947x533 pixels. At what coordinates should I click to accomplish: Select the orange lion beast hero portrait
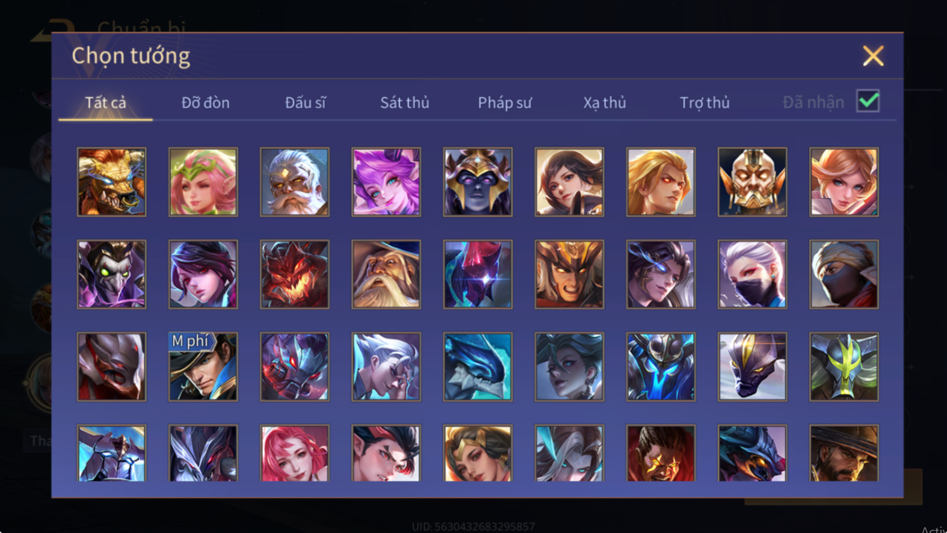112,182
